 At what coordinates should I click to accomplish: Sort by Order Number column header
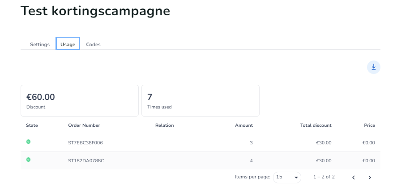pos(84,126)
